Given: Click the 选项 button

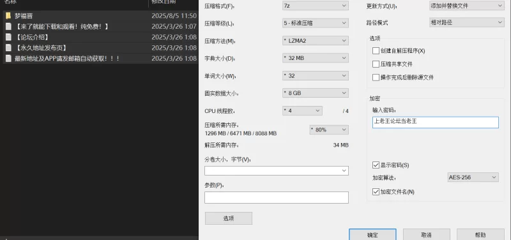Looking at the screenshot, I should click(x=229, y=218).
